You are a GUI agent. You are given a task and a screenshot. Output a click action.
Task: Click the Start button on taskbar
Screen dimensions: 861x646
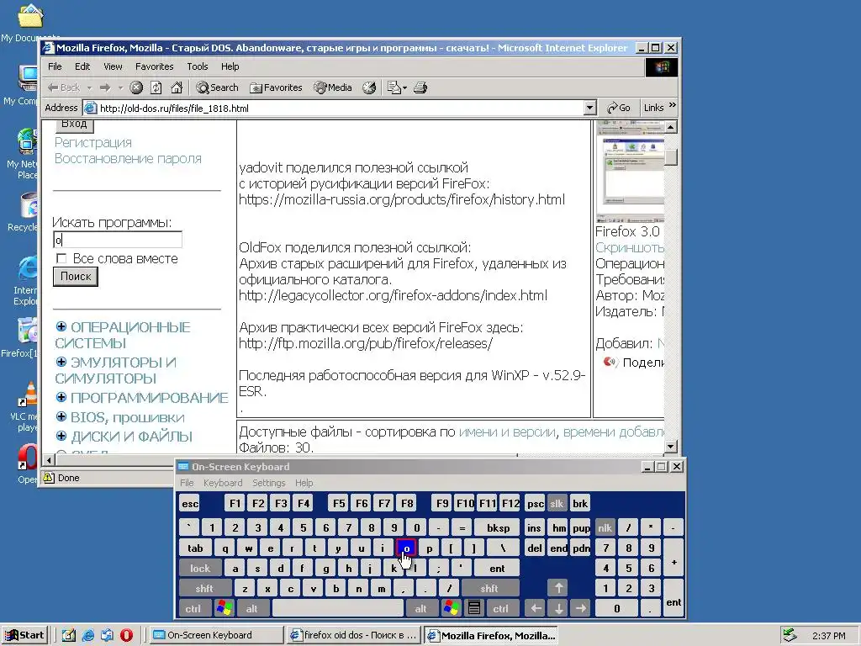click(x=24, y=636)
